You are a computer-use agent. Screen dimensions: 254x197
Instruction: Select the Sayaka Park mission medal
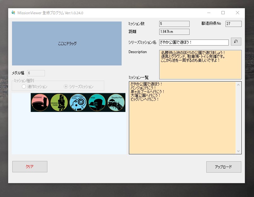116,102
